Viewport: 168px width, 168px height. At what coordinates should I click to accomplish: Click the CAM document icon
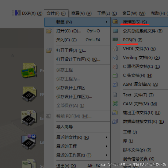pyautogui.click(x=115, y=103)
